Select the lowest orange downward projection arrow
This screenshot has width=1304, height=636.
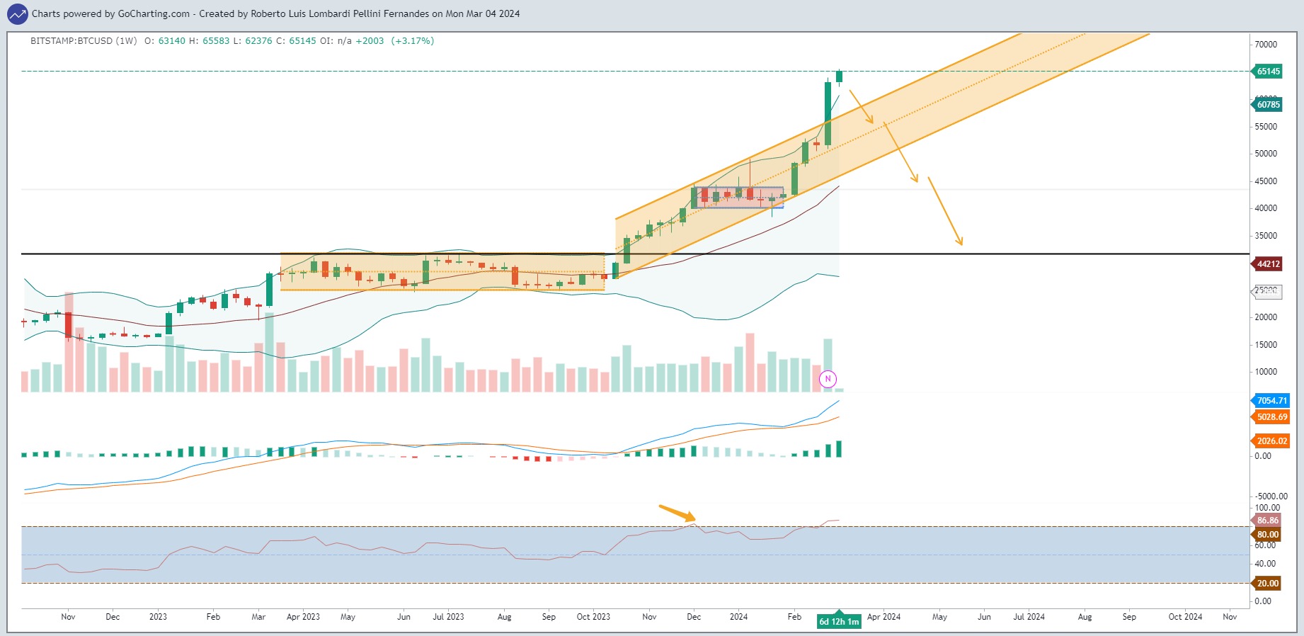click(945, 211)
